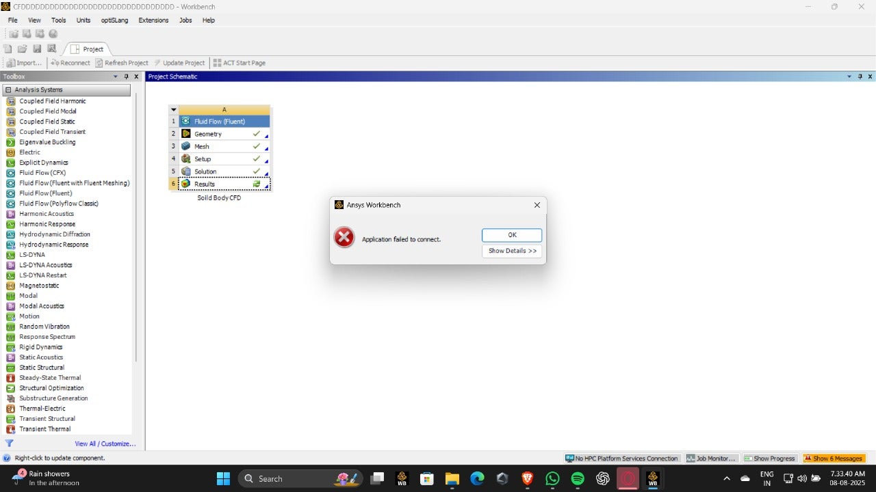Click the View All / Customize link
Viewport: 876px width, 492px height.
[105, 444]
